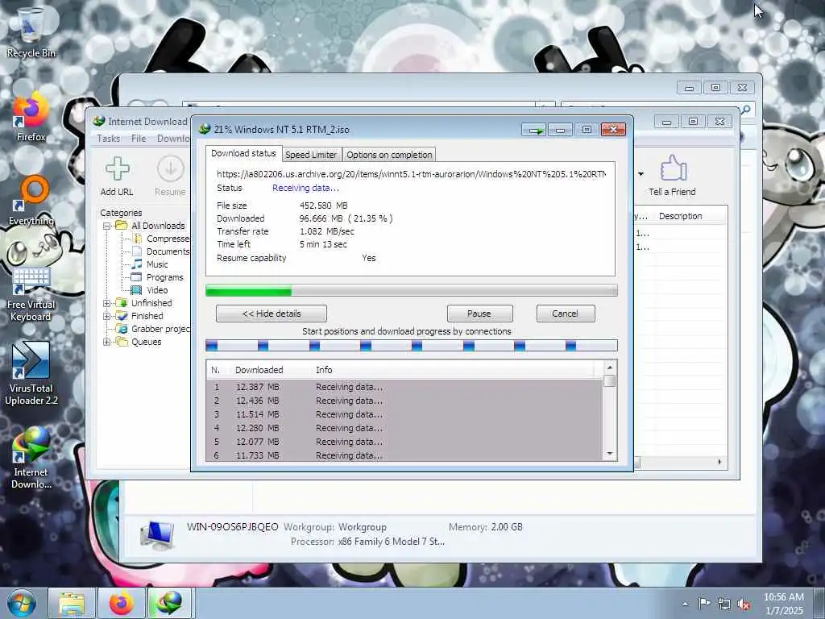
Task: Select connection row 3 with 11.514 MB
Action: tap(404, 415)
